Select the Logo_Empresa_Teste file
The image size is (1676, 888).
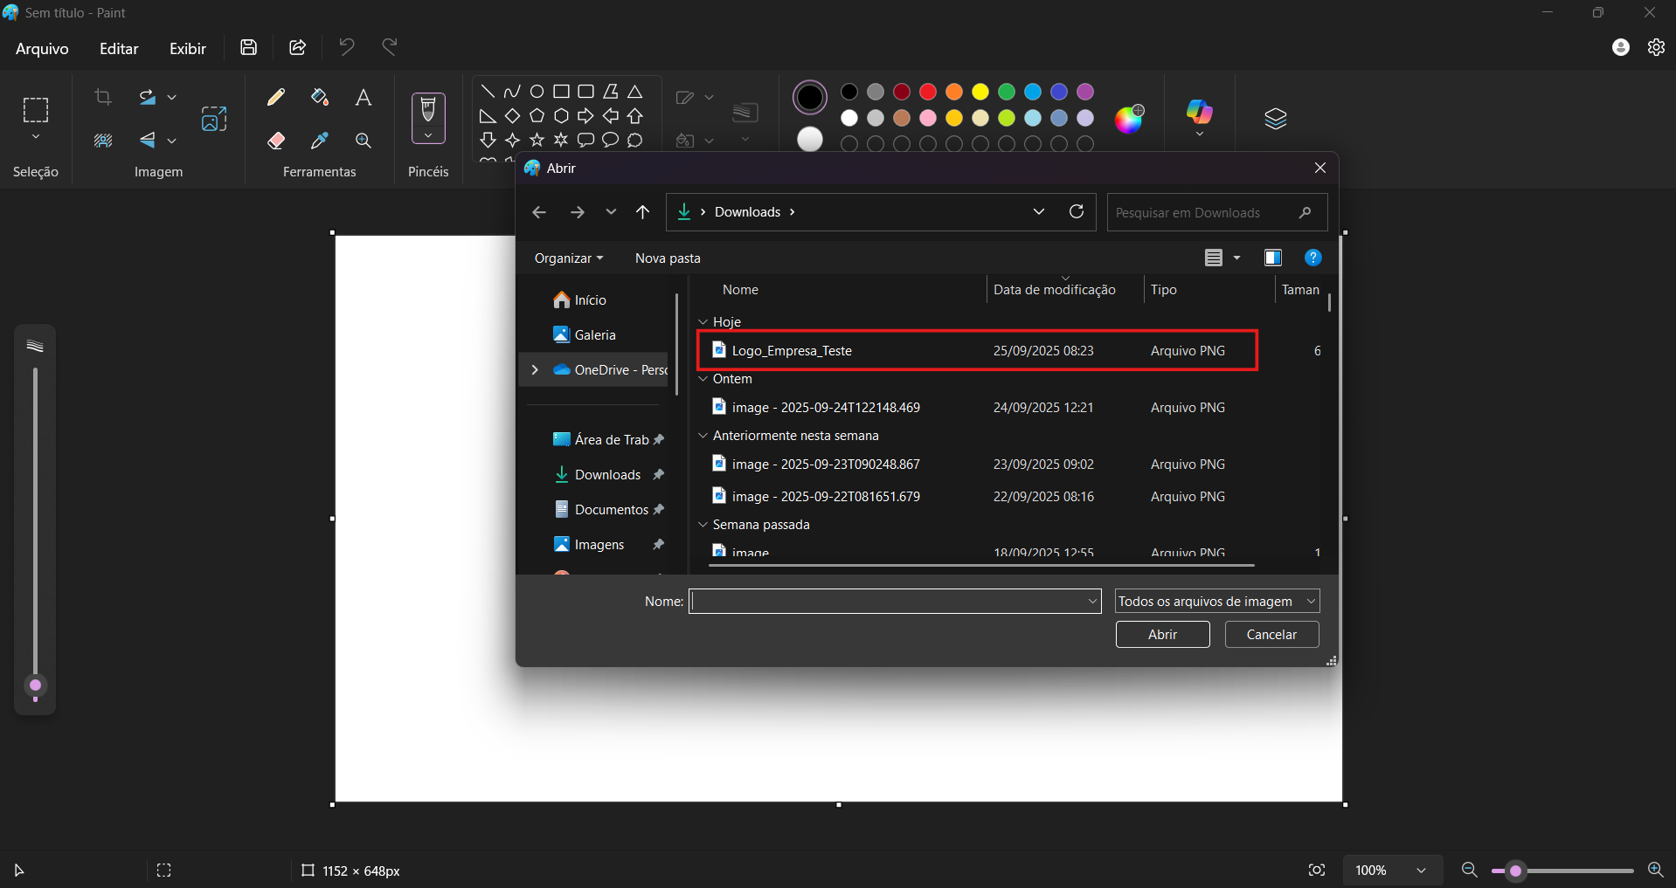792,351
